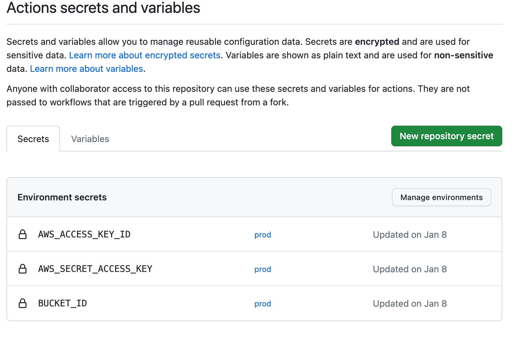This screenshot has height=337, width=521.
Task: Switch to the Variables tab
Action: click(90, 139)
